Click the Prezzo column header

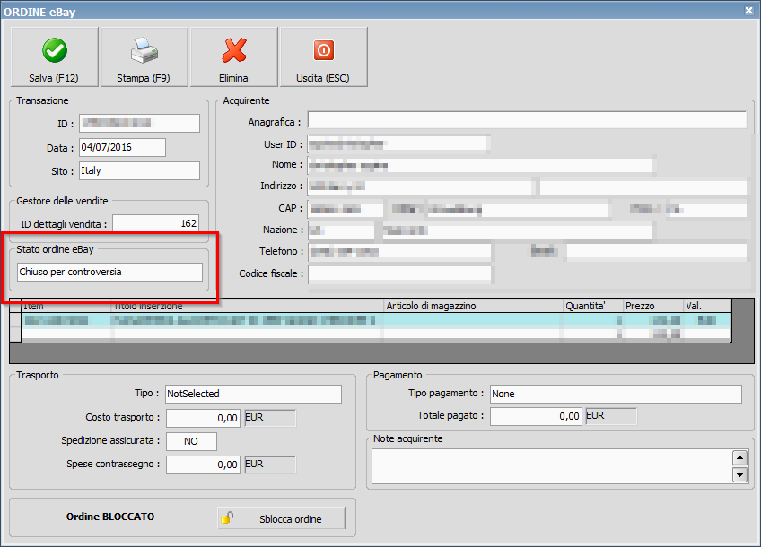click(x=653, y=306)
